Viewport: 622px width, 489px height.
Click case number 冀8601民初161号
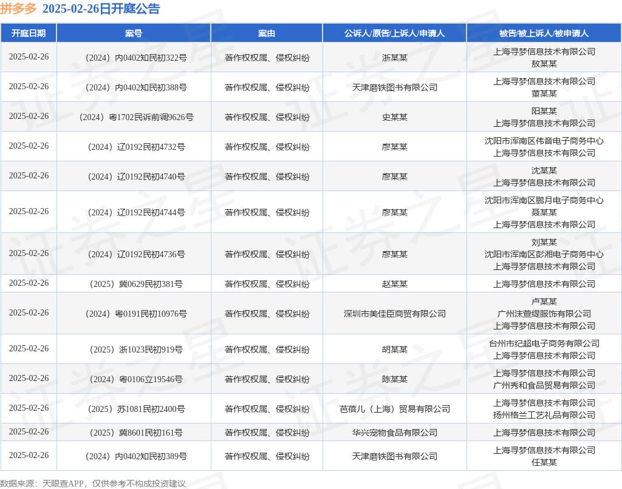136,433
